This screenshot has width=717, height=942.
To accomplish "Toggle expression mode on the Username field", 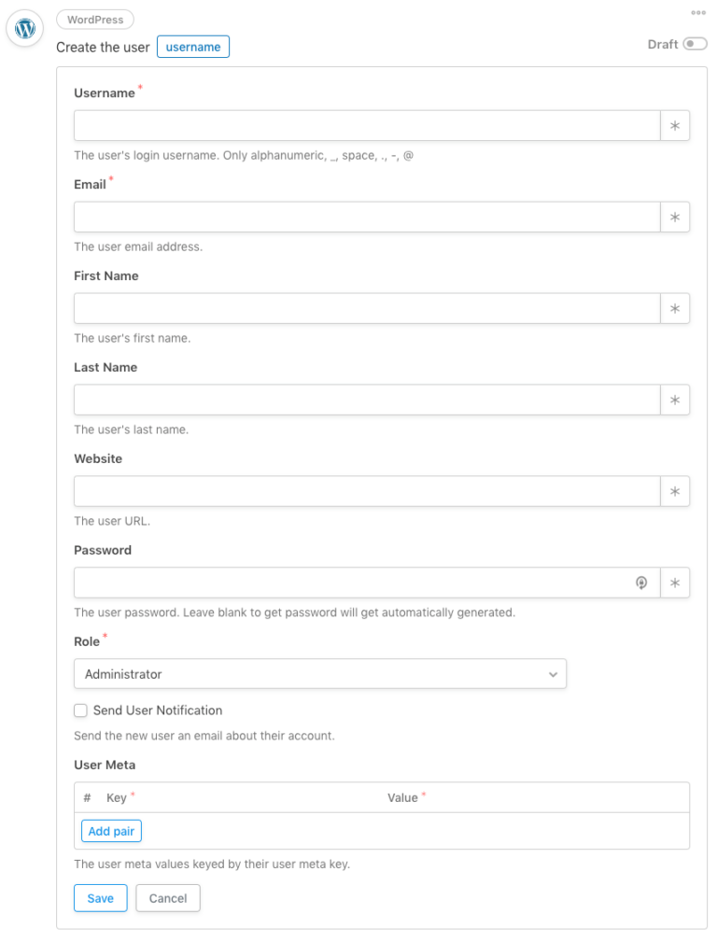I will (x=674, y=125).
